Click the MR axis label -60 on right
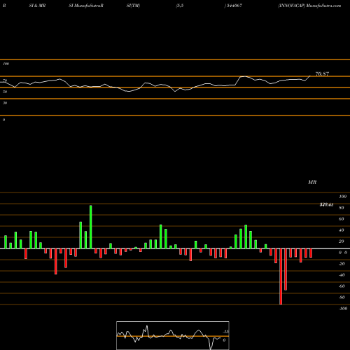Viewport: 350px width, 350px height. [342, 286]
